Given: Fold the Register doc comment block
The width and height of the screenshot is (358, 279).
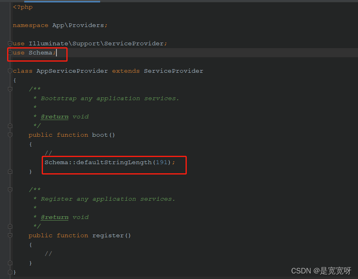Looking at the screenshot, I should (10, 190).
